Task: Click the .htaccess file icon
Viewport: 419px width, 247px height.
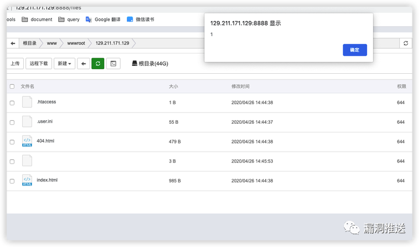Action: tap(27, 102)
